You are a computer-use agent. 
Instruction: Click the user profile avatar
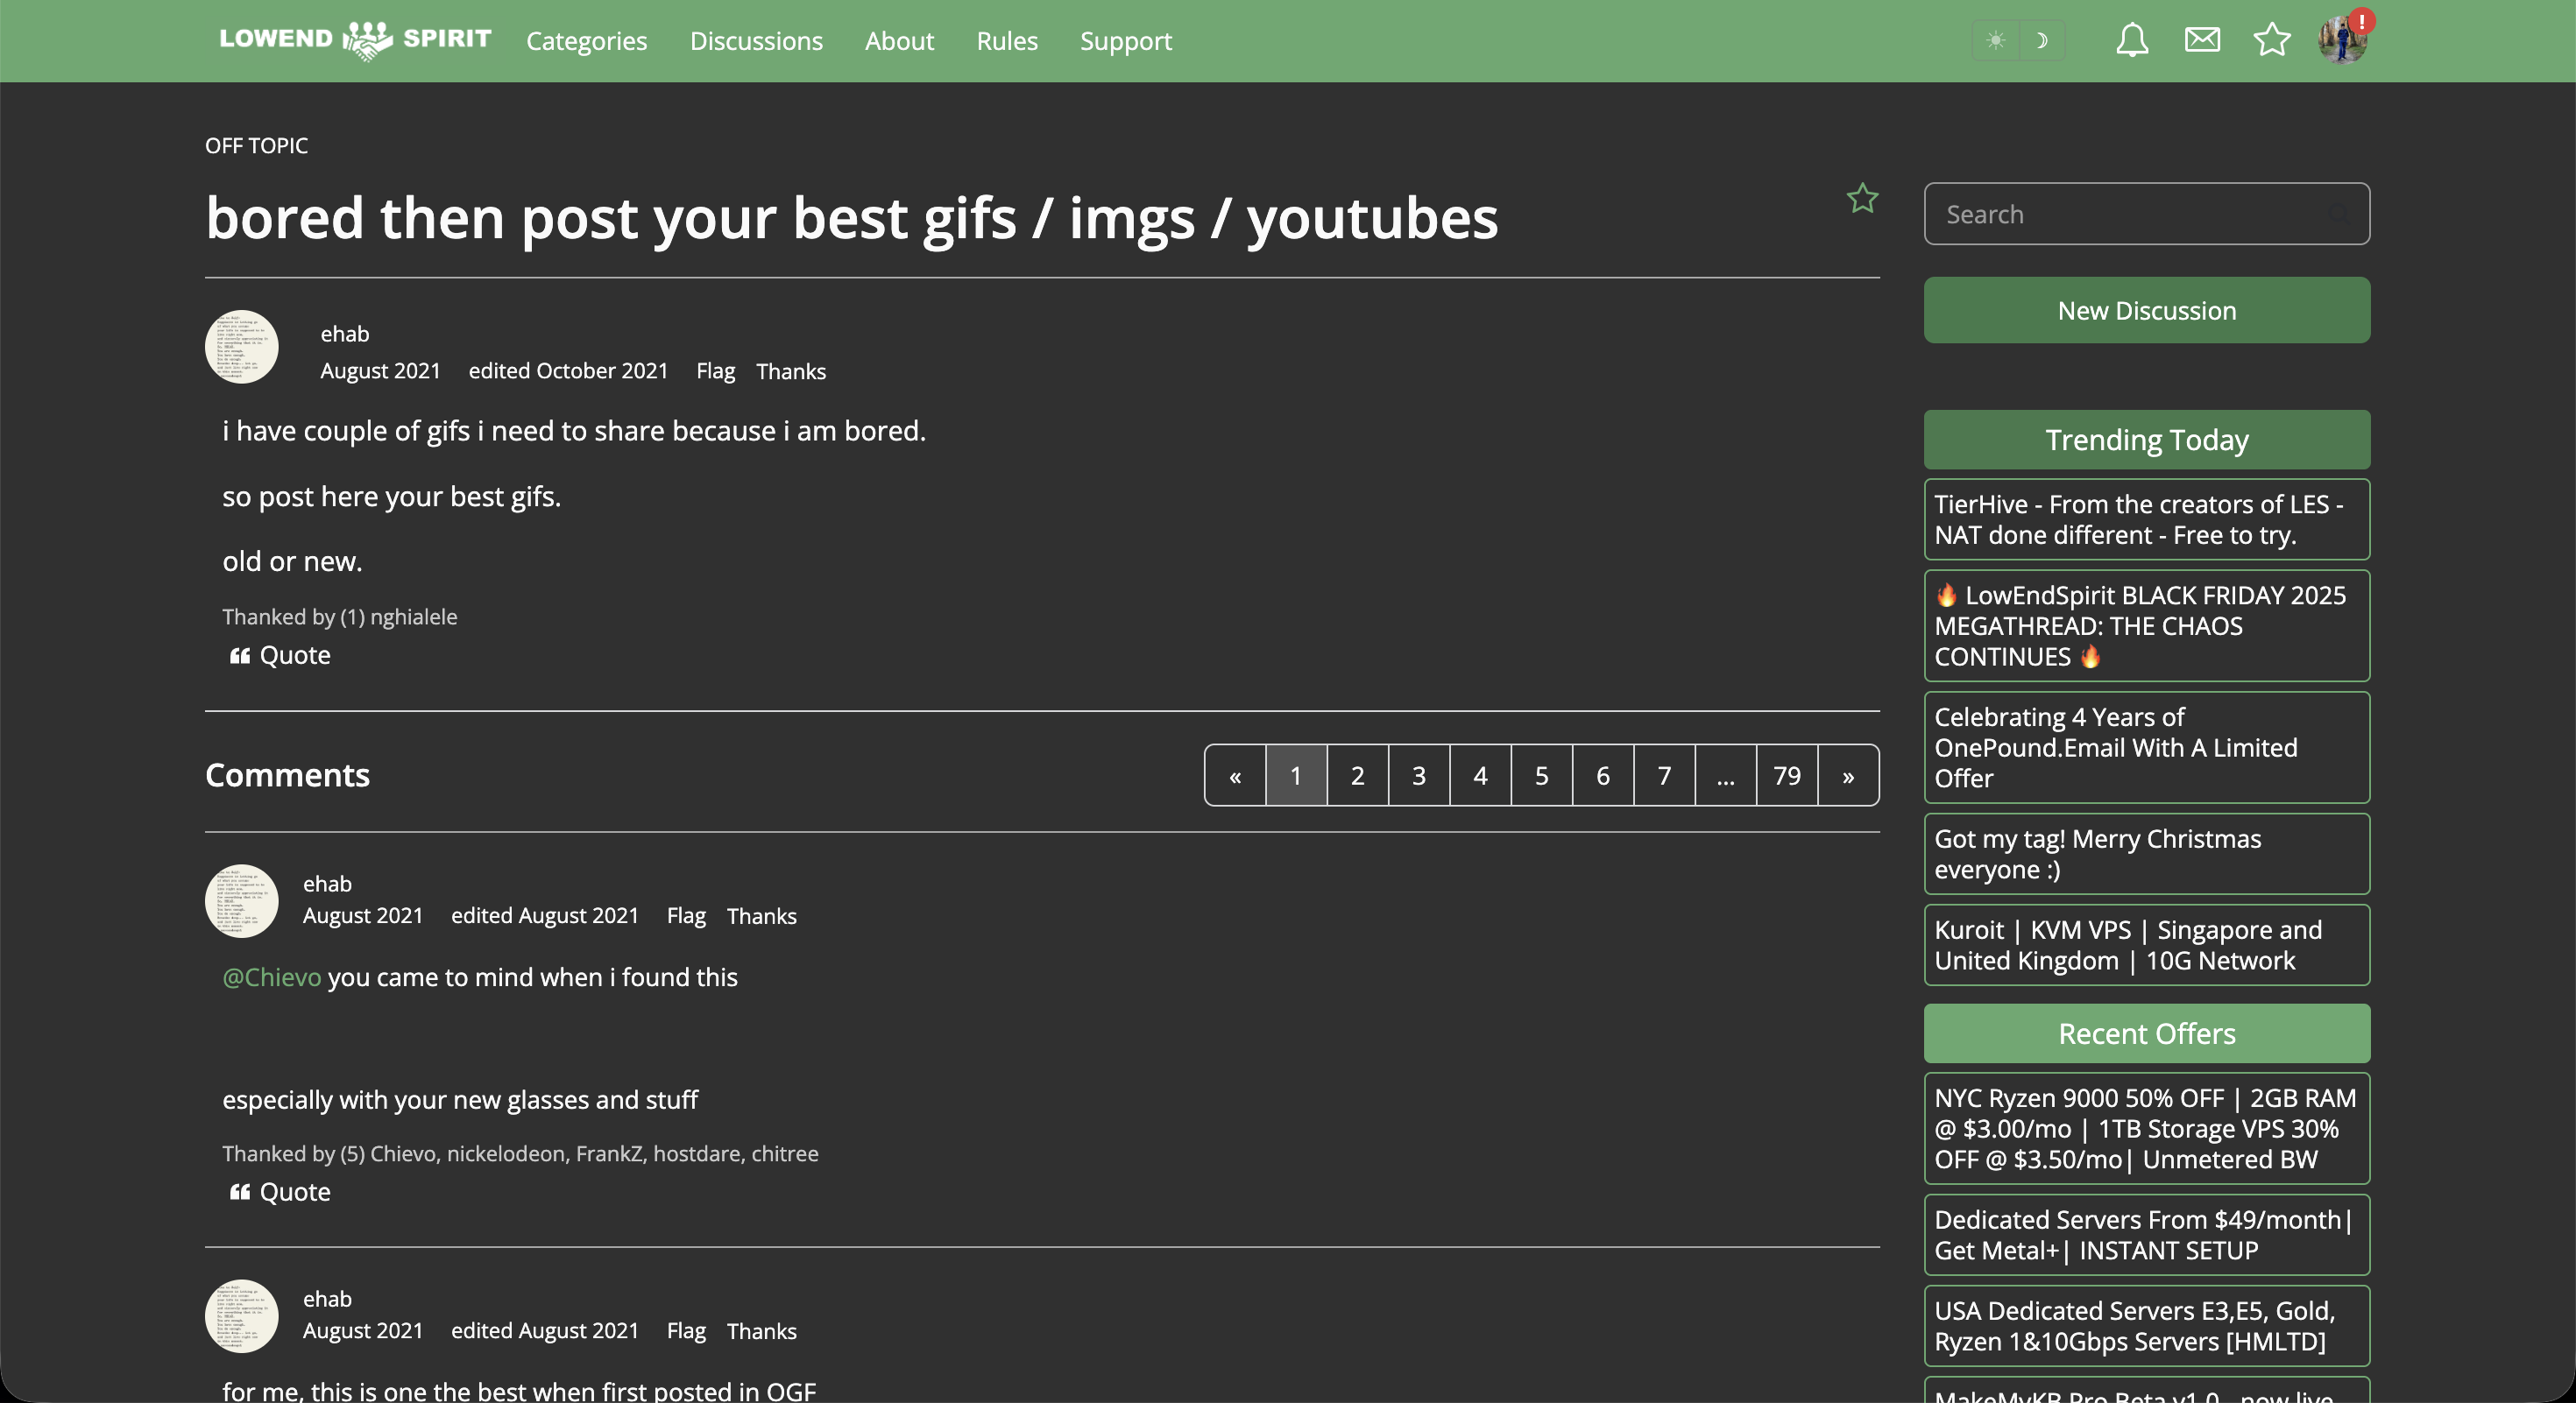coord(2342,40)
